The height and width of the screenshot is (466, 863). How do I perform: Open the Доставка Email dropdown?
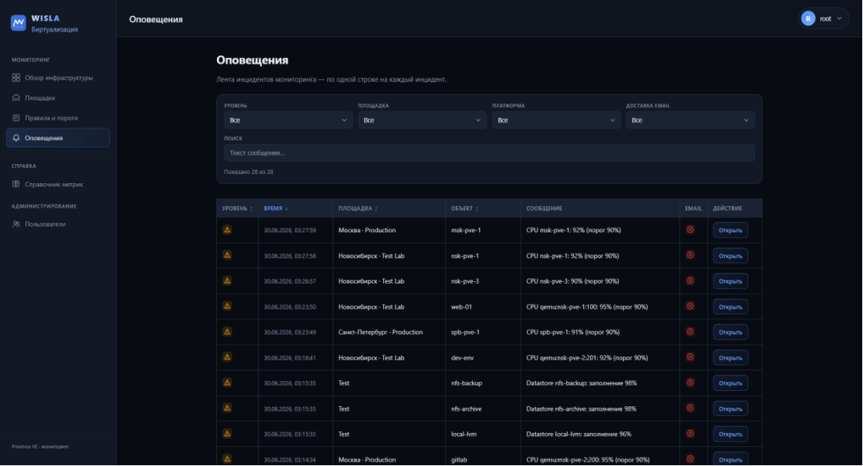(691, 120)
